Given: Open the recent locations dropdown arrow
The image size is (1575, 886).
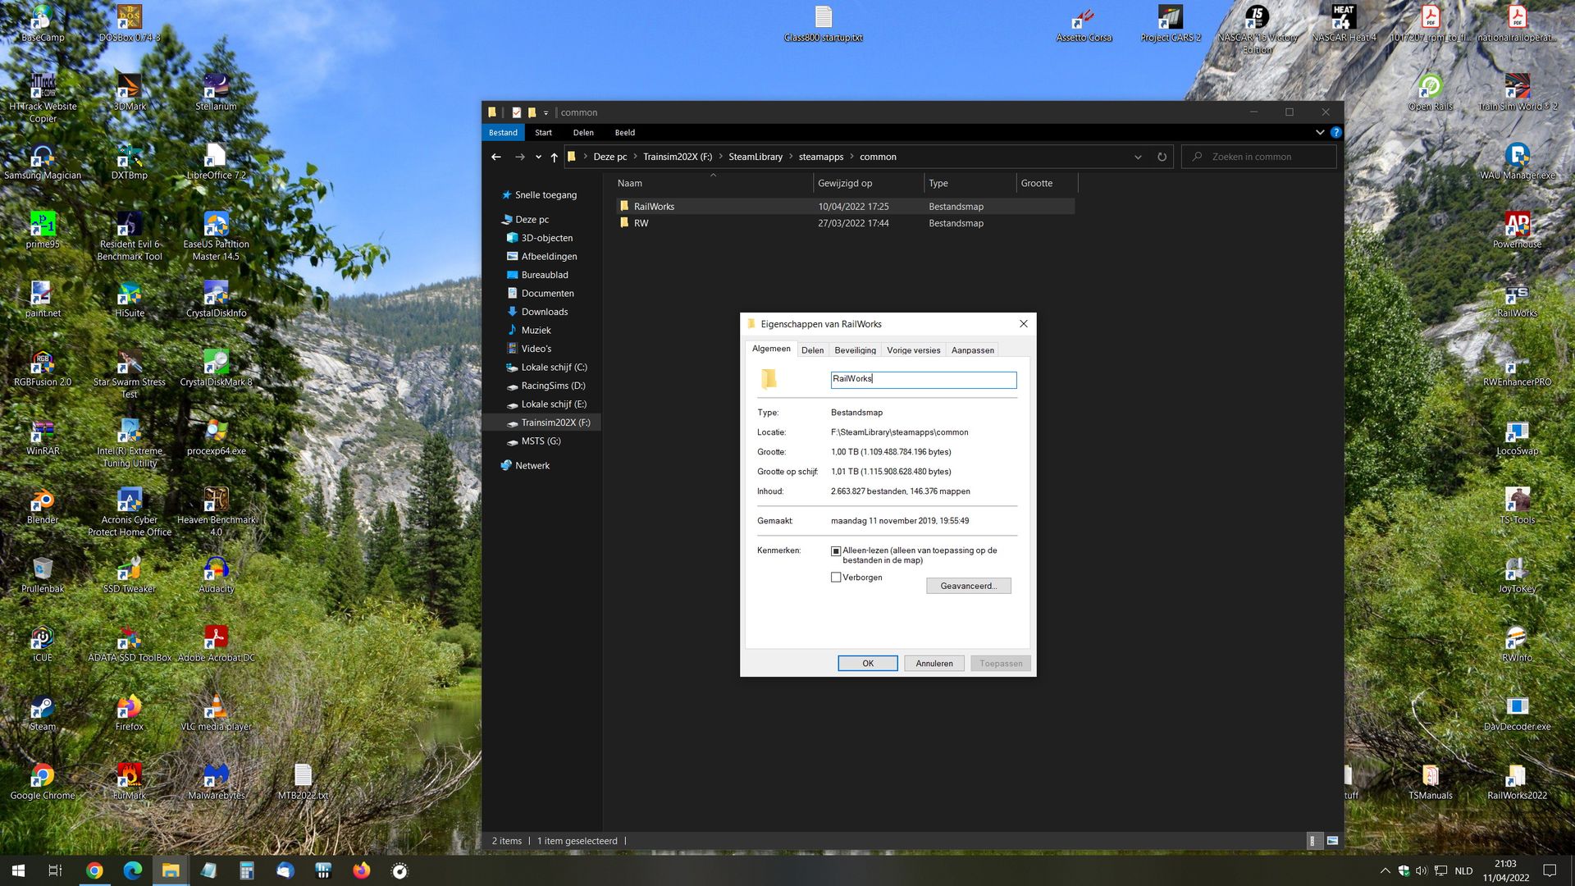Looking at the screenshot, I should (x=538, y=157).
